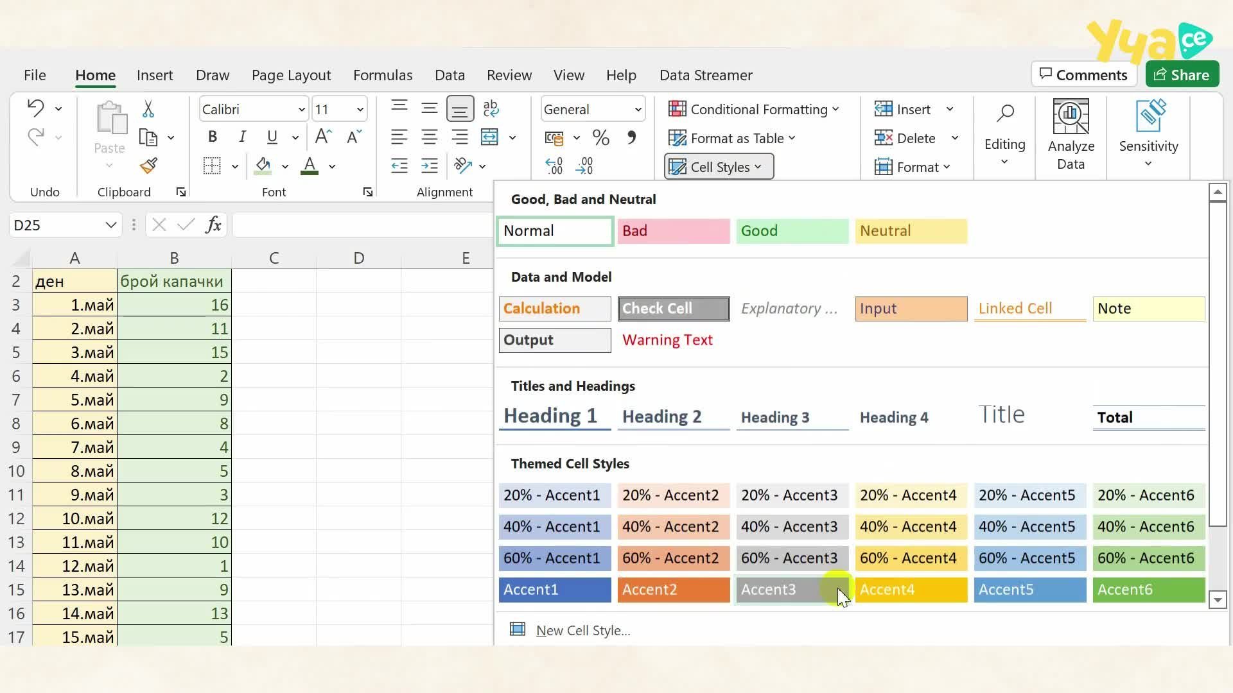Open the Analyze Data tool
This screenshot has width=1233, height=693.
click(1071, 135)
